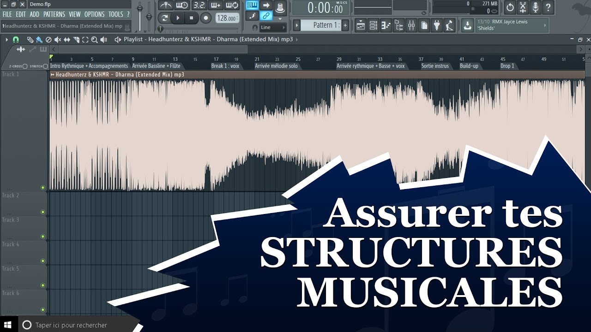Select the Draw pencil tool in Playlist
Image resolution: width=591 pixels, height=332 pixels.
tap(30, 40)
